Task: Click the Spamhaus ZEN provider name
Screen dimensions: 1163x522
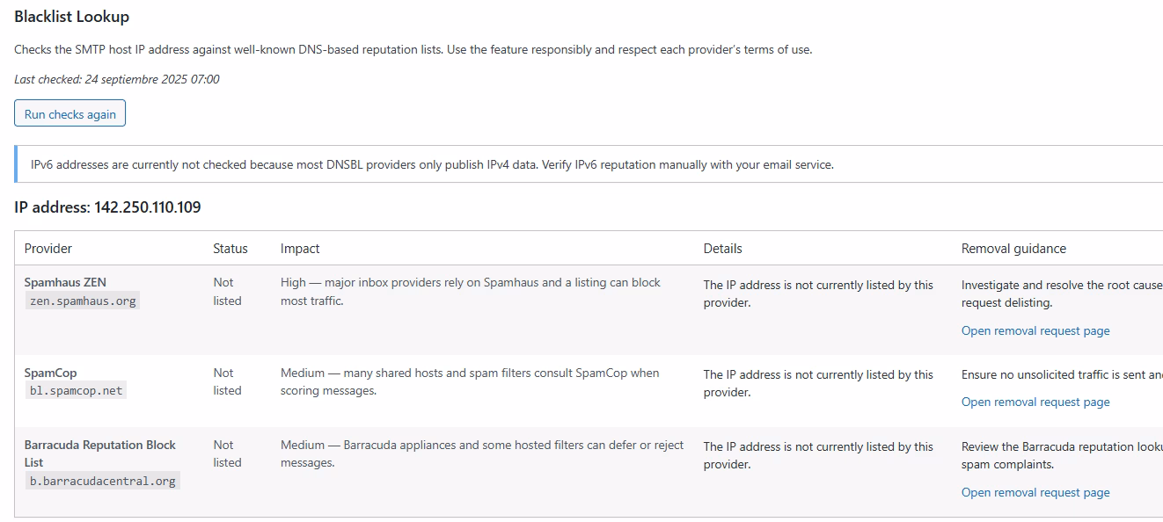Action: [x=65, y=282]
